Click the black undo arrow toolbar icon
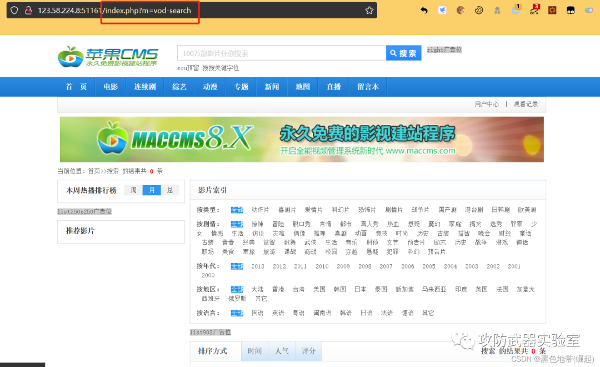 pyautogui.click(x=424, y=11)
